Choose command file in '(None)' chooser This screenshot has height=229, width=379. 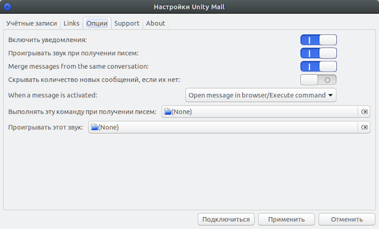coord(260,112)
